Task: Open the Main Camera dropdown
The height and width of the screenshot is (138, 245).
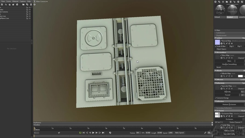Action: point(40,1)
